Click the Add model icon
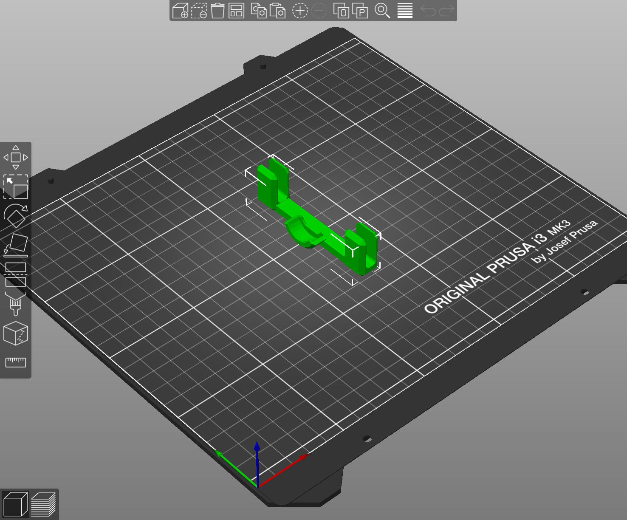627x520 pixels. click(180, 11)
